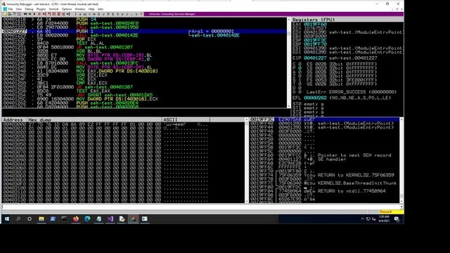Open Patches window with toolbar 'P'
Viewport: 450px width, 253px height.
108,14
